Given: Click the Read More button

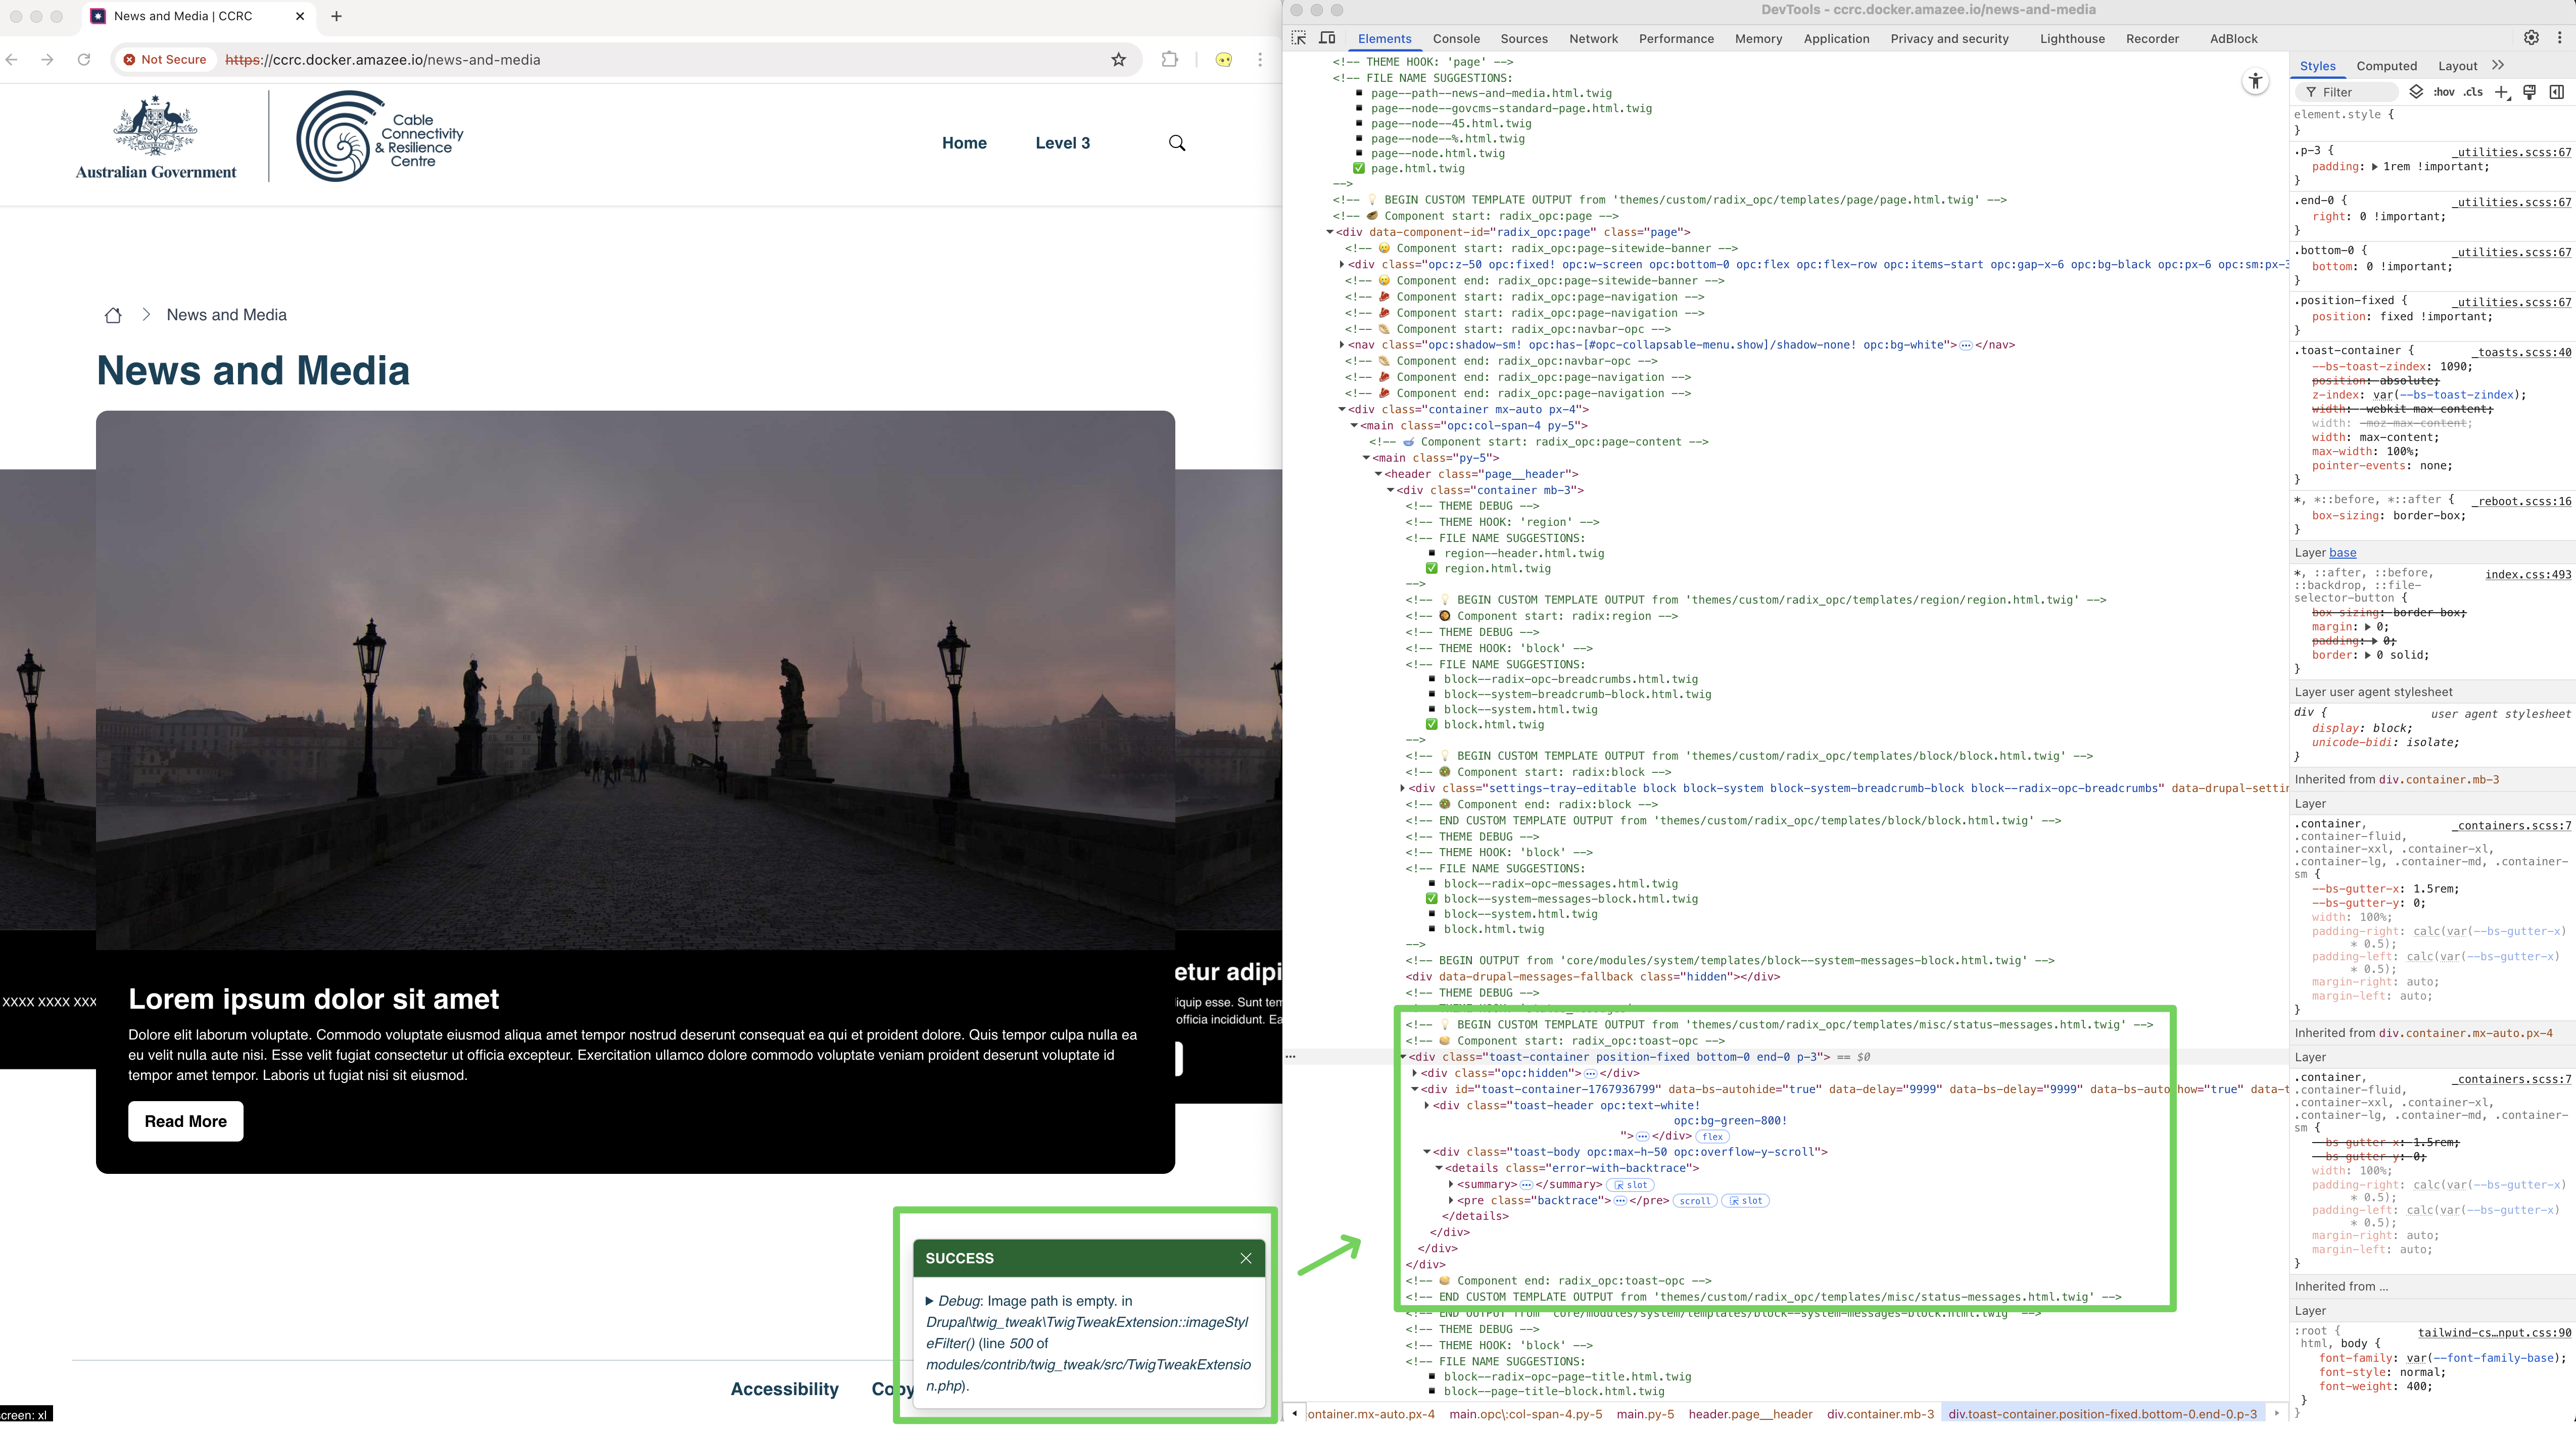Looking at the screenshot, I should pos(185,1121).
